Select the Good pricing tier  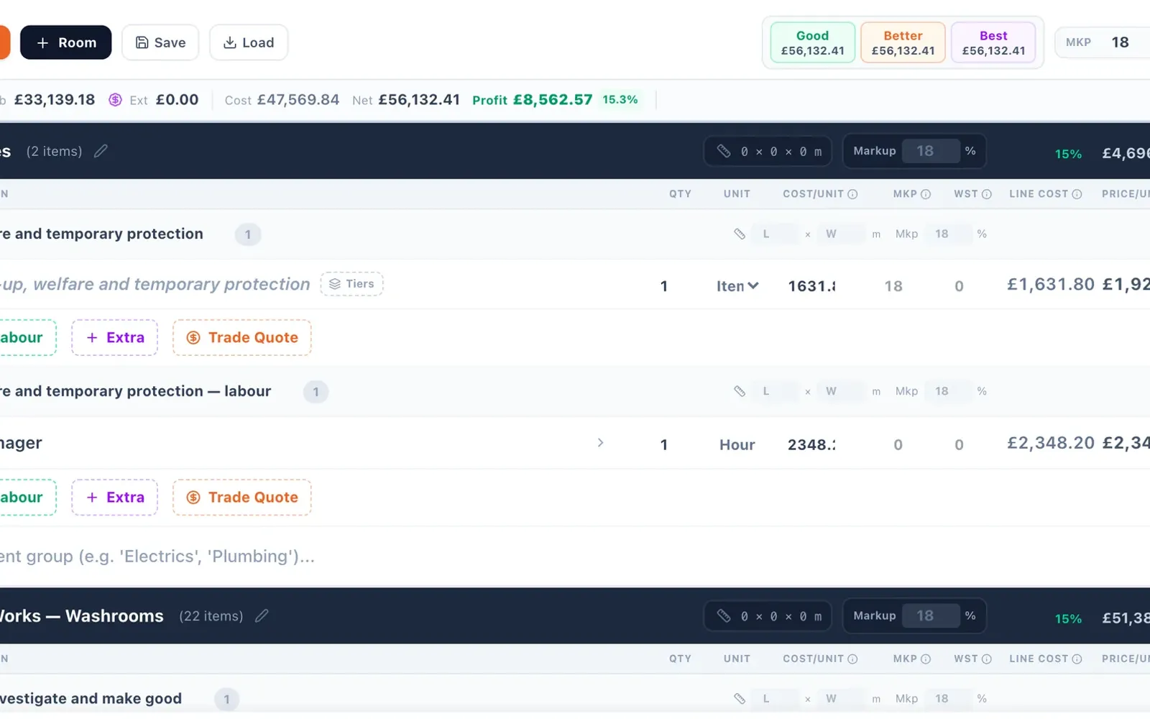coord(813,42)
